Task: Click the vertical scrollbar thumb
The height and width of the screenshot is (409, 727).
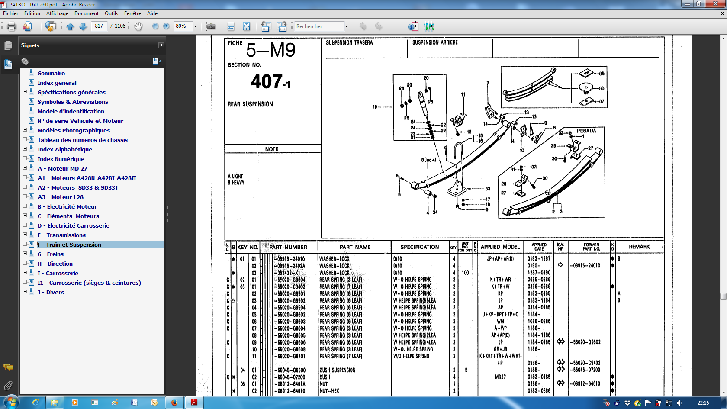Action: (x=723, y=296)
